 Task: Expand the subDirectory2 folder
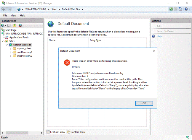click(x=11, y=56)
